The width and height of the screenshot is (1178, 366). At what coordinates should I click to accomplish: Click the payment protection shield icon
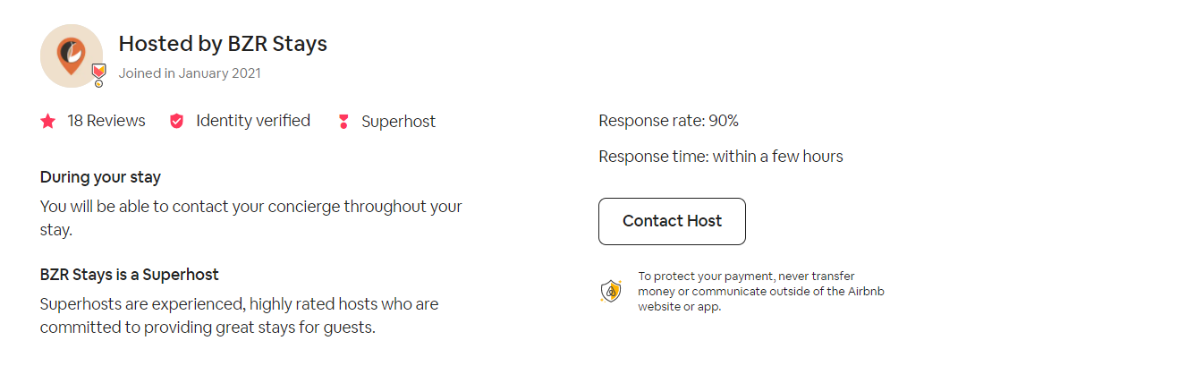pyautogui.click(x=611, y=291)
